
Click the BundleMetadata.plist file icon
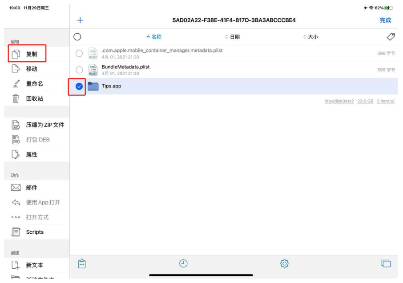pos(93,70)
